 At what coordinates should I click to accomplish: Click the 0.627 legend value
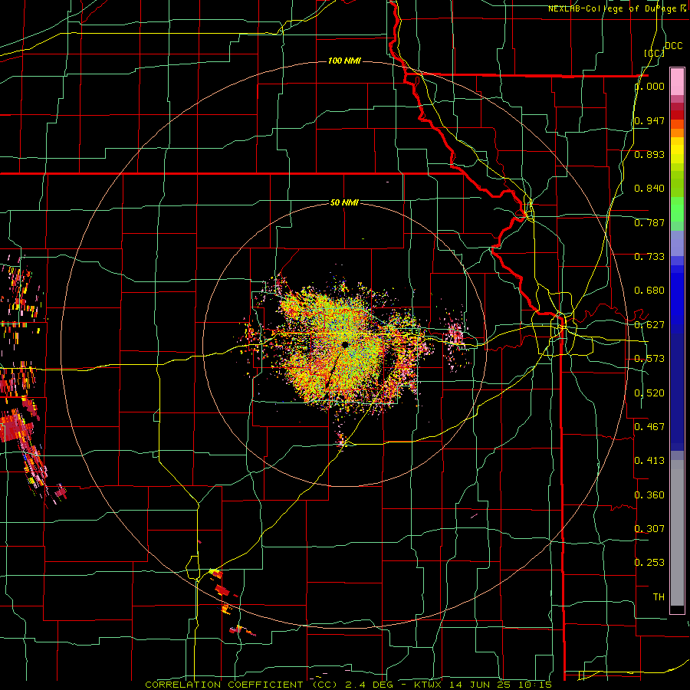pos(649,325)
